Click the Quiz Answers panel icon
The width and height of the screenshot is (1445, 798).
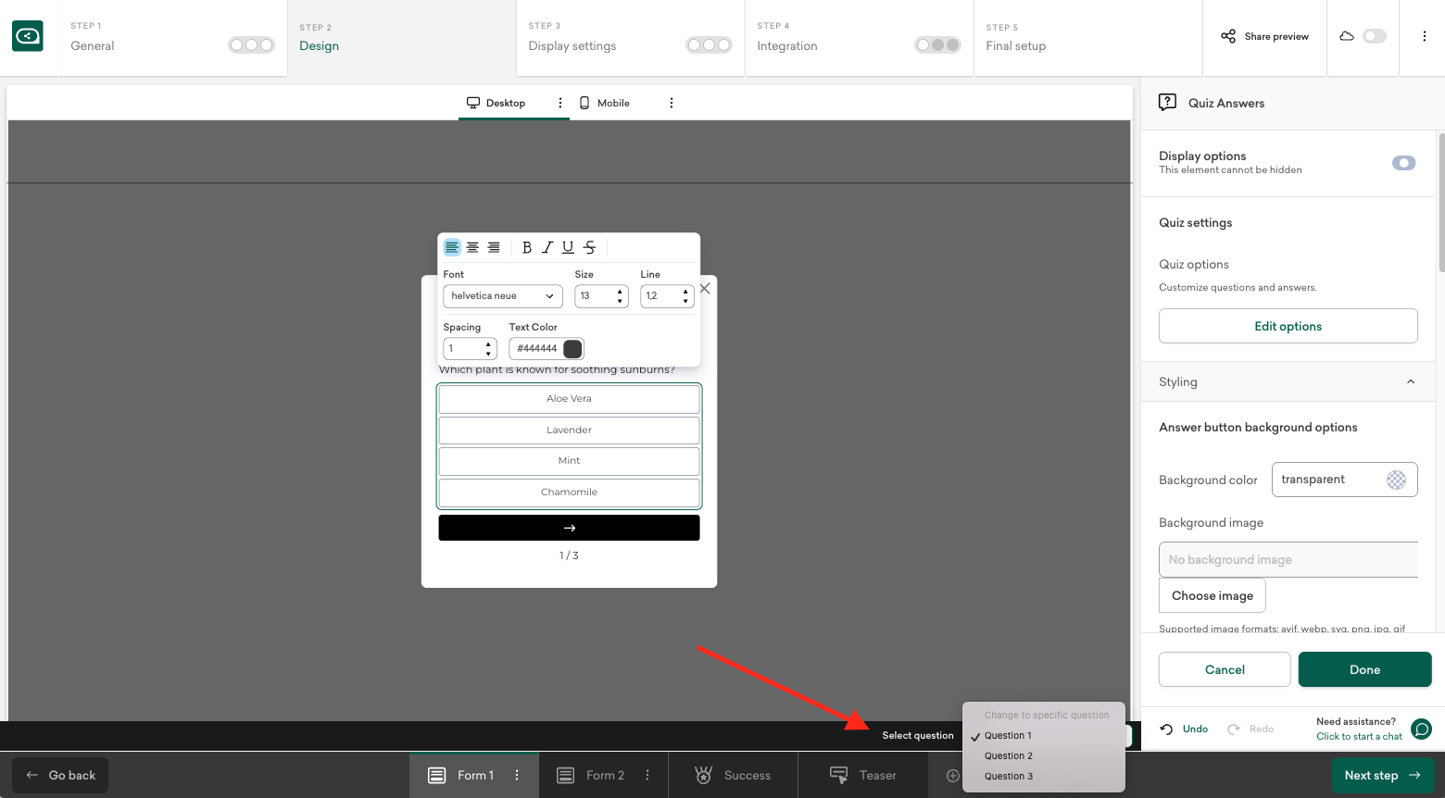coord(1168,103)
